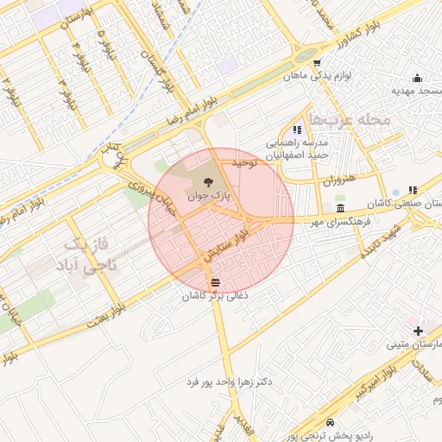
Task: Open the shopping cart marker for لوازم یدکی ماهان
Action: (x=317, y=63)
